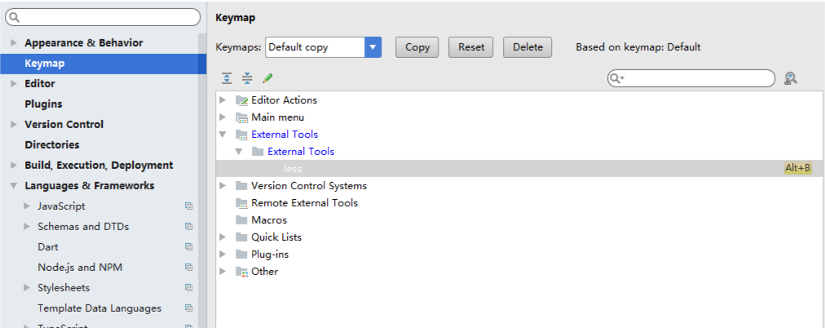The width and height of the screenshot is (825, 328).
Task: Click Find Actions by Shortcut icon
Action: point(790,78)
